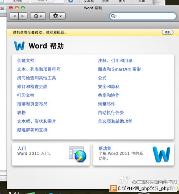The image size is (179, 194).
Task: Open 疑难解答和支持 topic
Action: [x=32, y=130]
